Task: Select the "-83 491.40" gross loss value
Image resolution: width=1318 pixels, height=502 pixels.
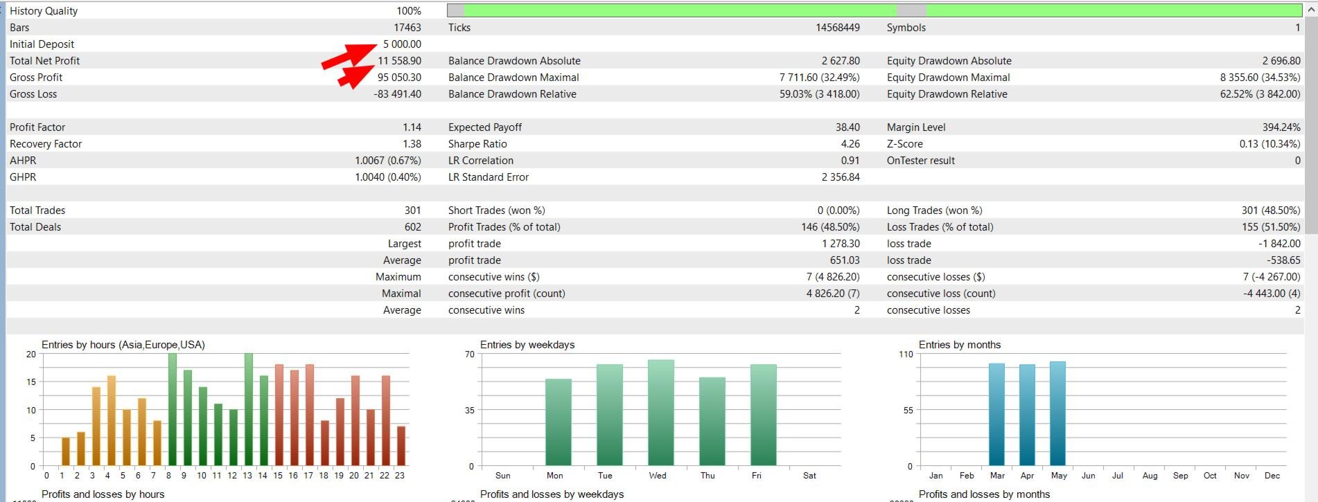Action: click(398, 94)
